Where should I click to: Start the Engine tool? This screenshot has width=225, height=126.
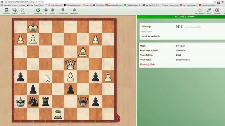point(22,11)
